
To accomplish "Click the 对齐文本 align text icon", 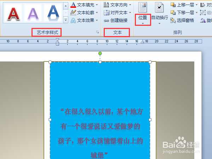I will pyautogui.click(x=106, y=13).
